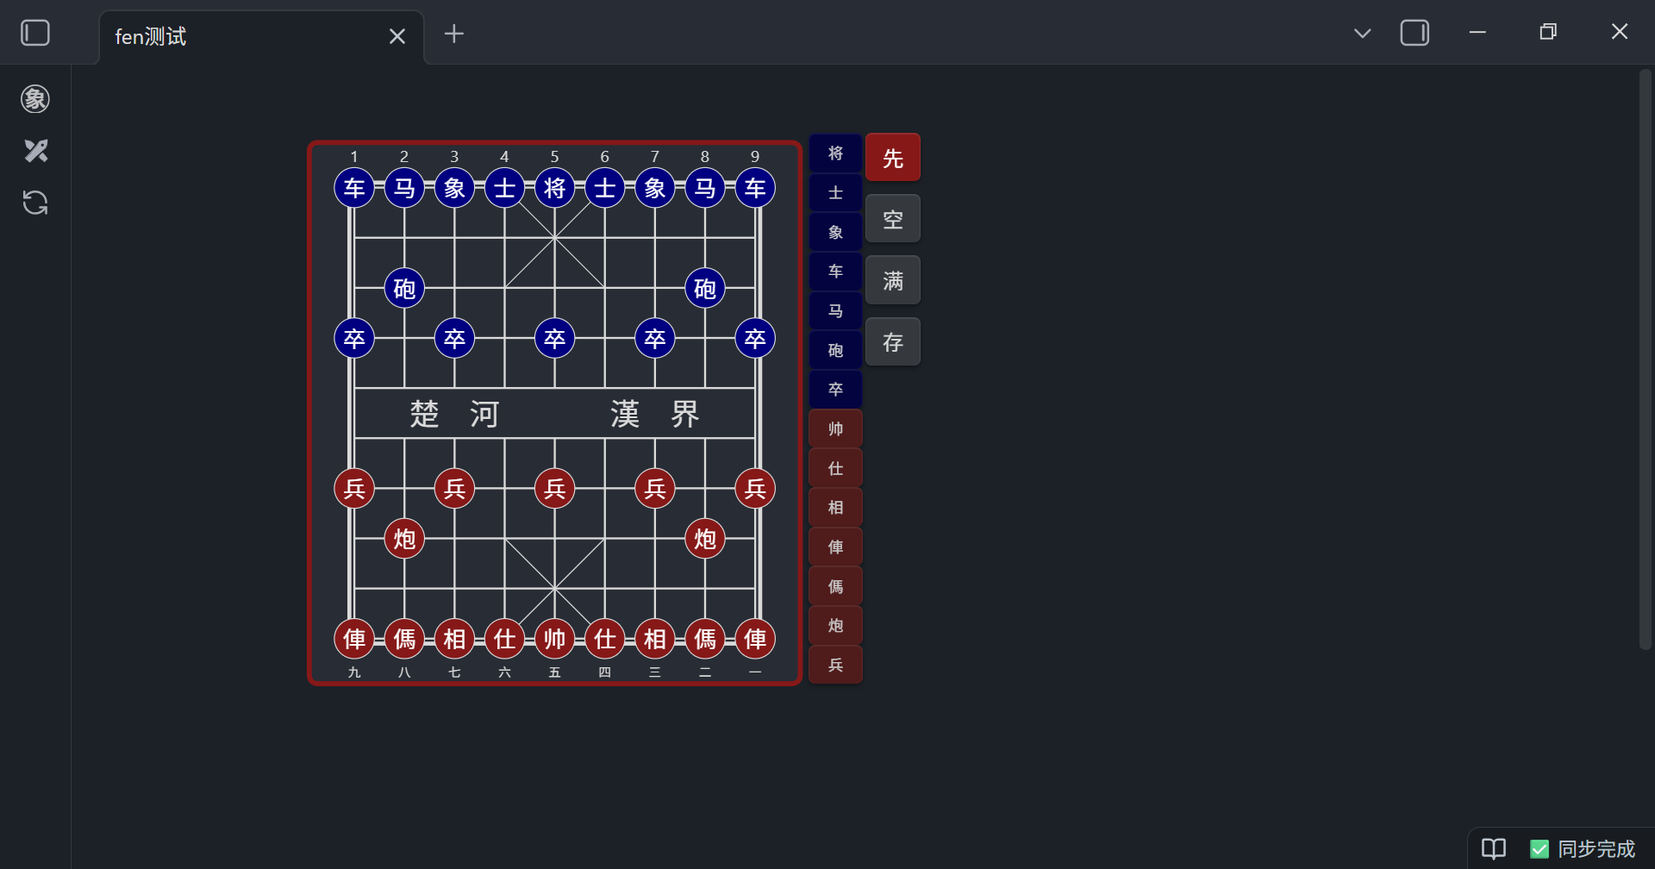1655x869 pixels.
Task: Click the 空 empty board button
Action: 893,219
